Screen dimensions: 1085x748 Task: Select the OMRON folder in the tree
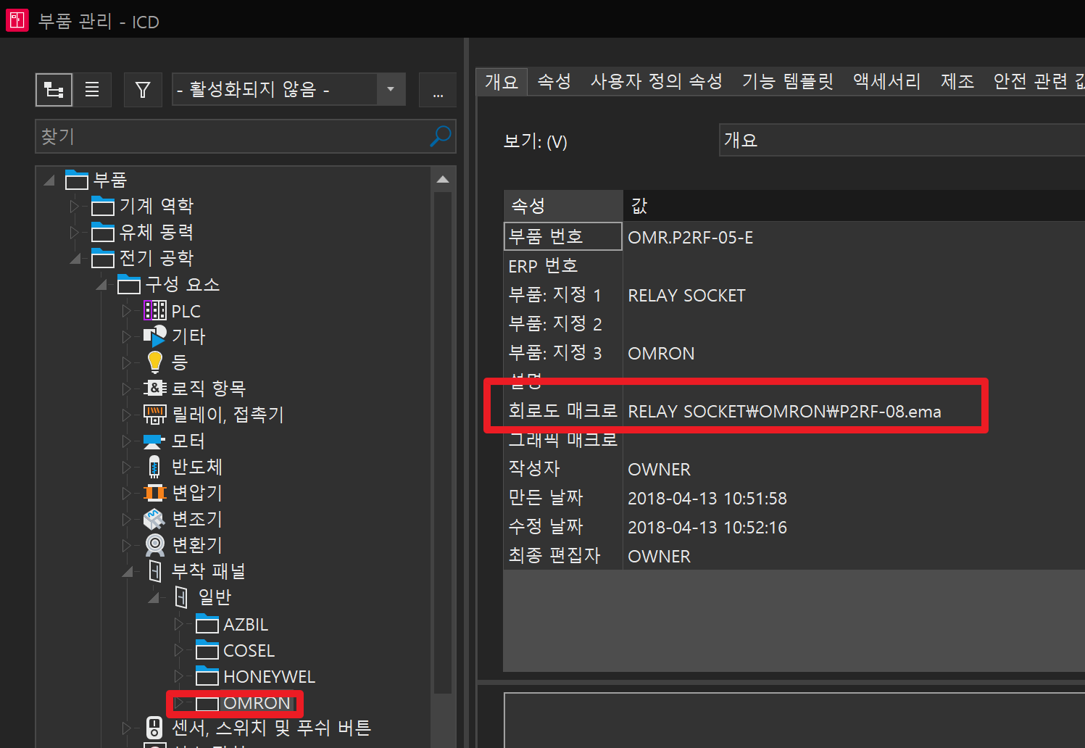pyautogui.click(x=257, y=702)
